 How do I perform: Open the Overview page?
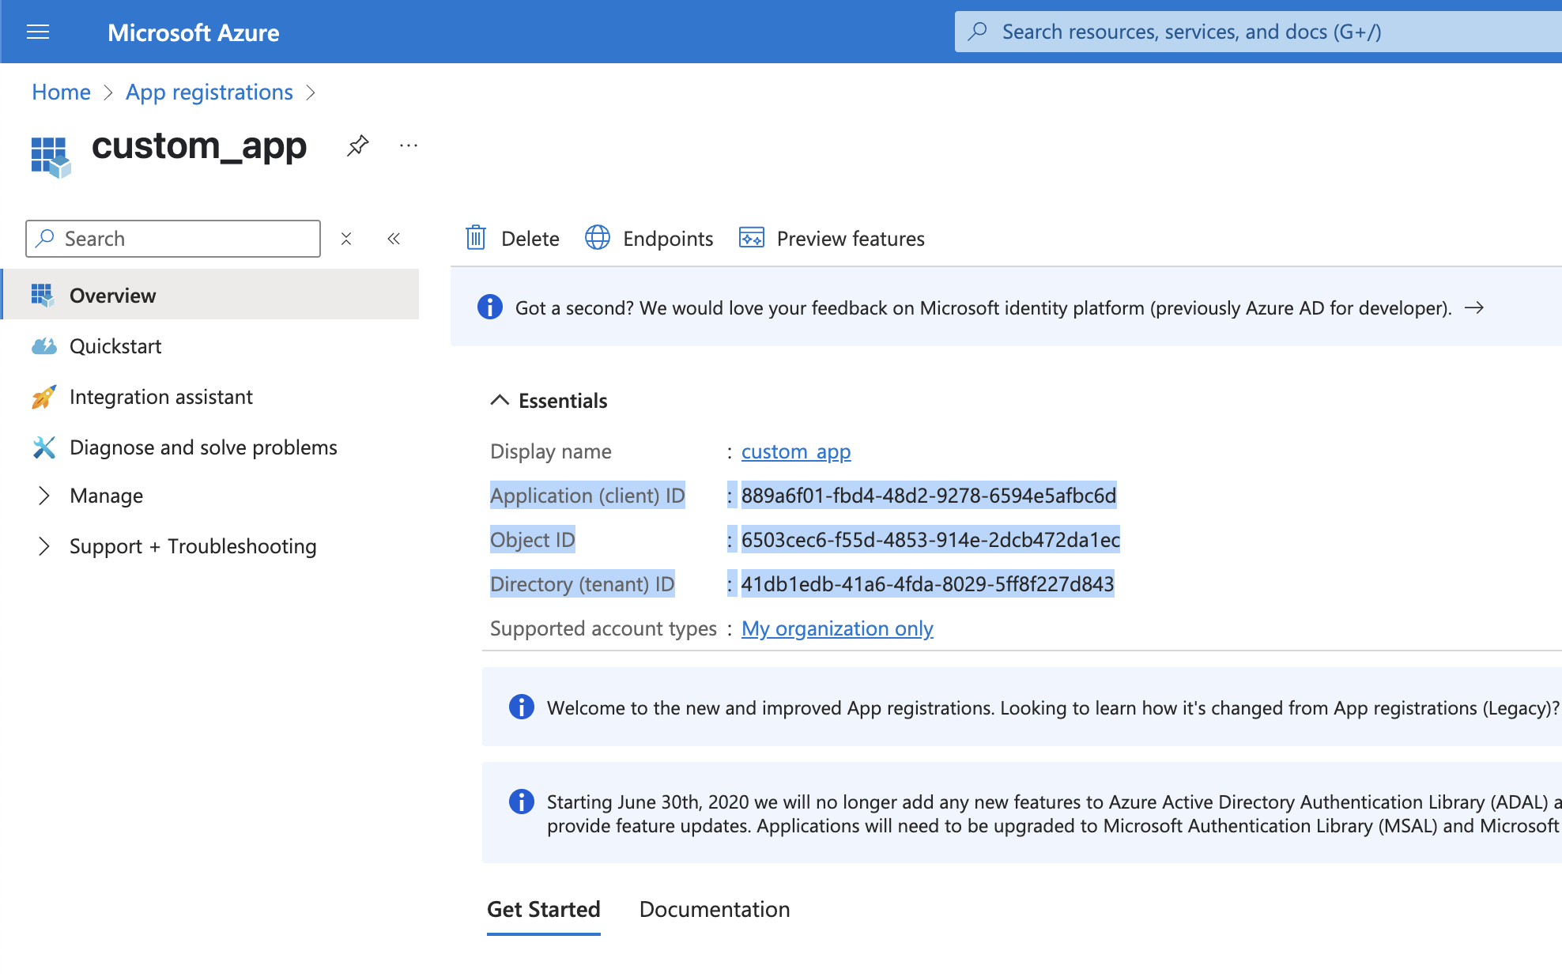click(211, 295)
